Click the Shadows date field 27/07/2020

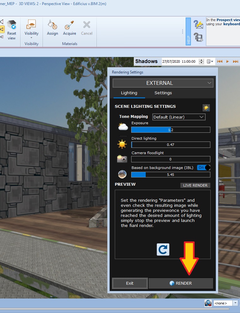tap(171, 61)
